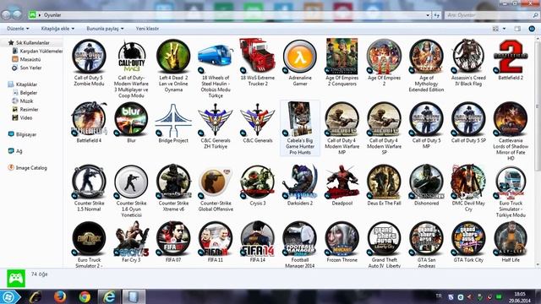Screen dimensions: 541x304
Task: Select Counter Strike 1.5 Normal icon
Action: pos(89,182)
